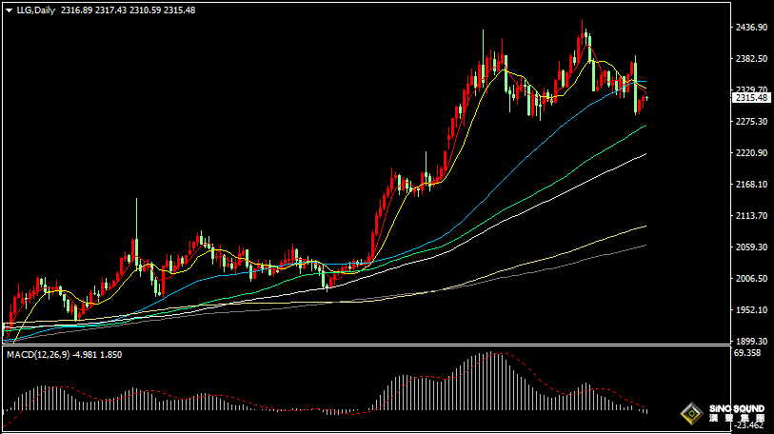Click the 2113.70 price axis label

pos(750,216)
